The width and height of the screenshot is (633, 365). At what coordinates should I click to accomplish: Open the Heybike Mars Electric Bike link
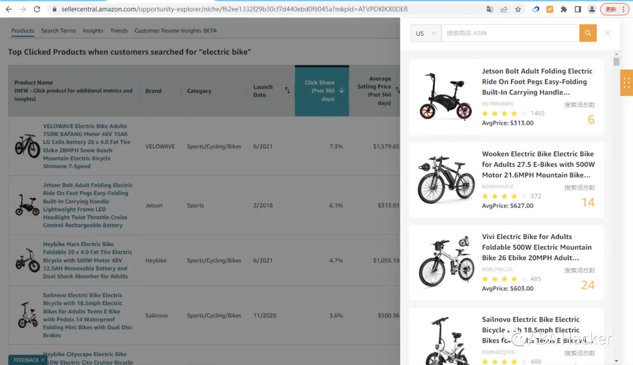(x=87, y=260)
